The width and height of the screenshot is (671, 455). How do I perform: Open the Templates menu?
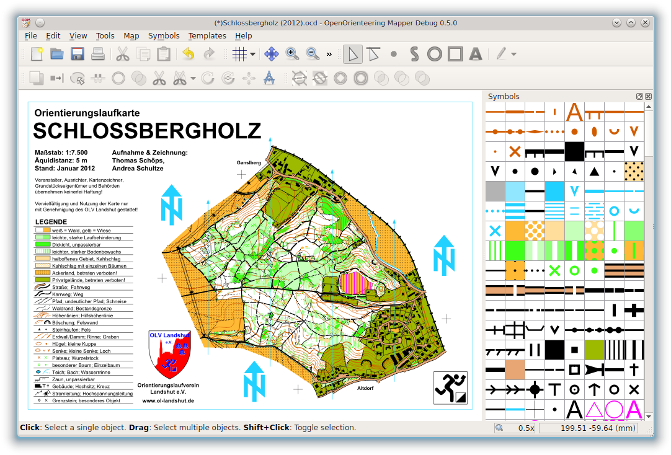pos(207,35)
